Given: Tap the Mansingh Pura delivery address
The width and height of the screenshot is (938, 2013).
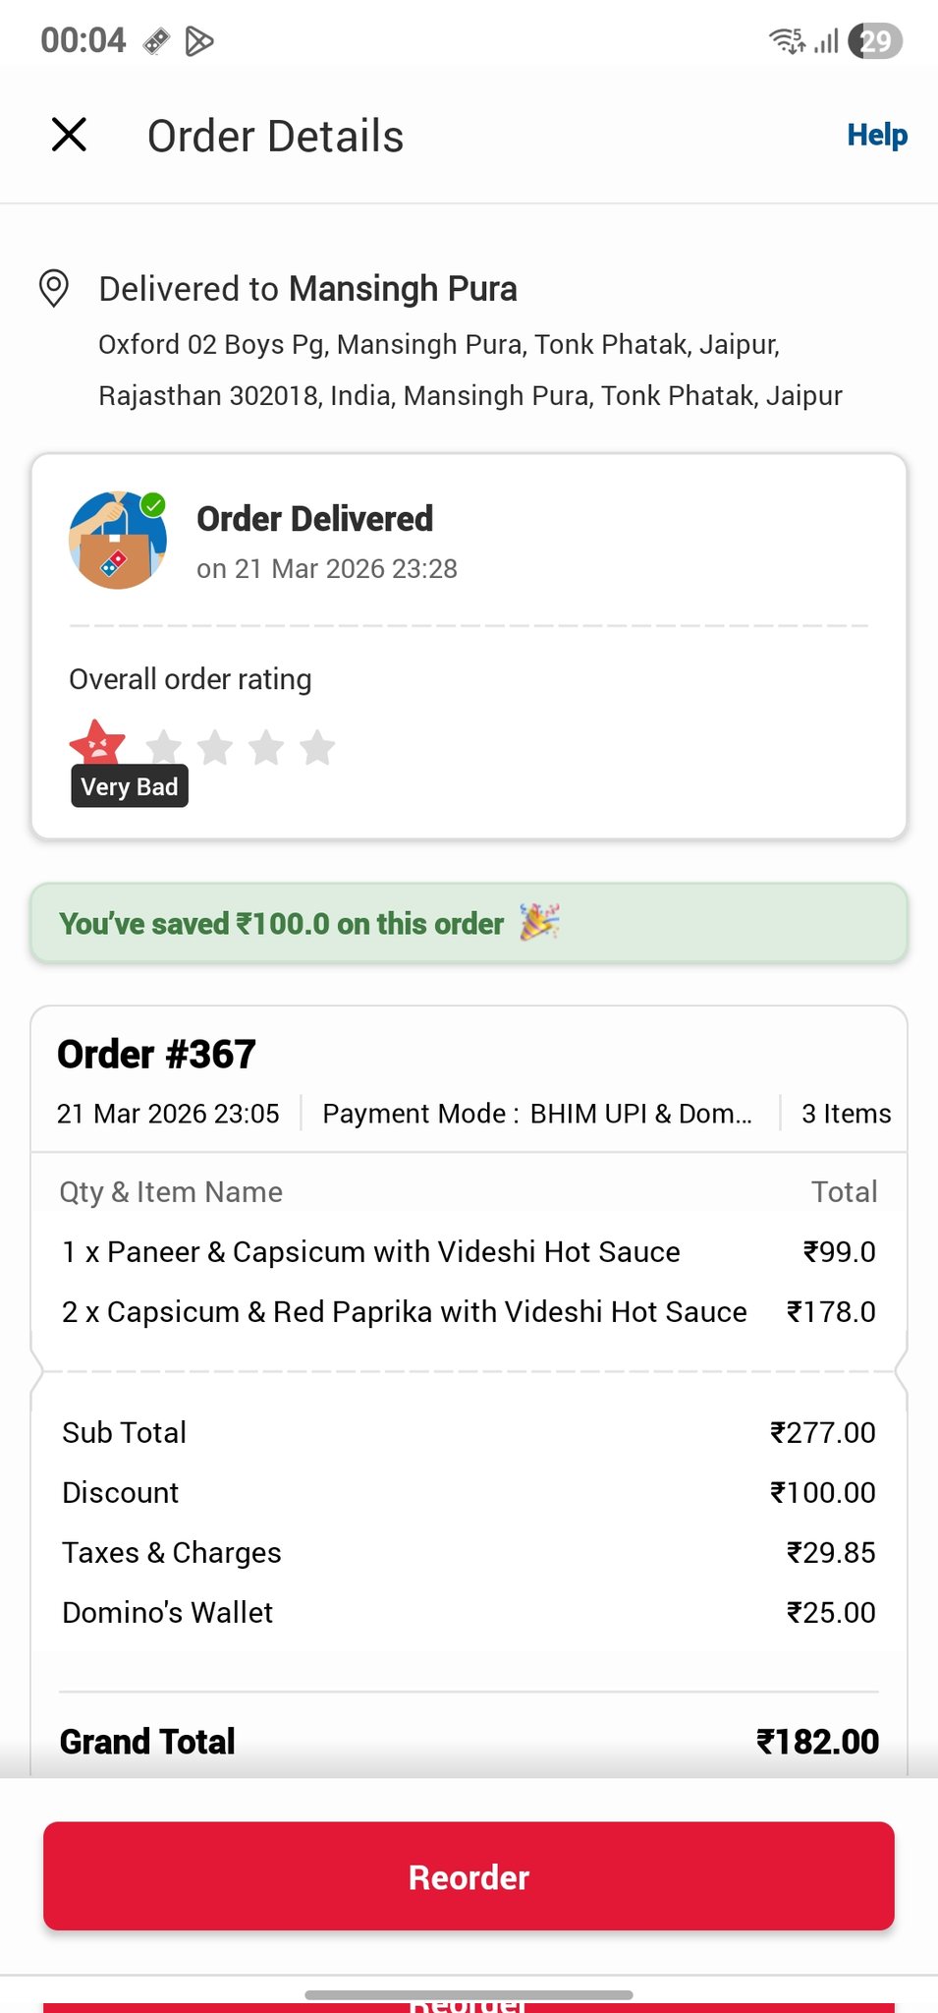Looking at the screenshot, I should (469, 370).
